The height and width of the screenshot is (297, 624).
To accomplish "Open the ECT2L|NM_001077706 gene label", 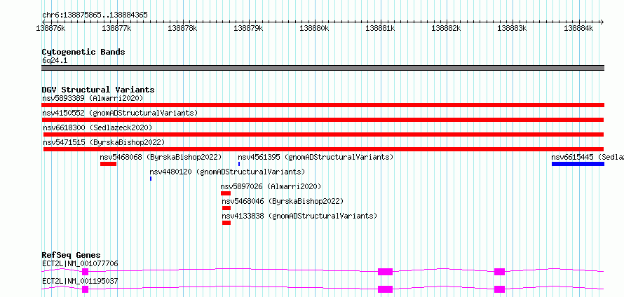I will click(x=80, y=263).
